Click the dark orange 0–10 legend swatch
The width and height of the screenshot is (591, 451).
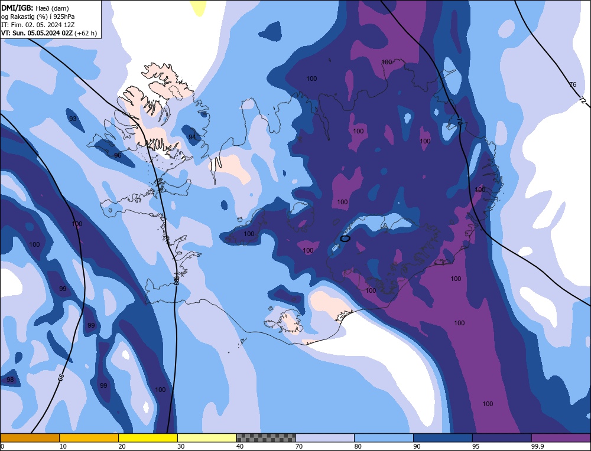pos(30,437)
